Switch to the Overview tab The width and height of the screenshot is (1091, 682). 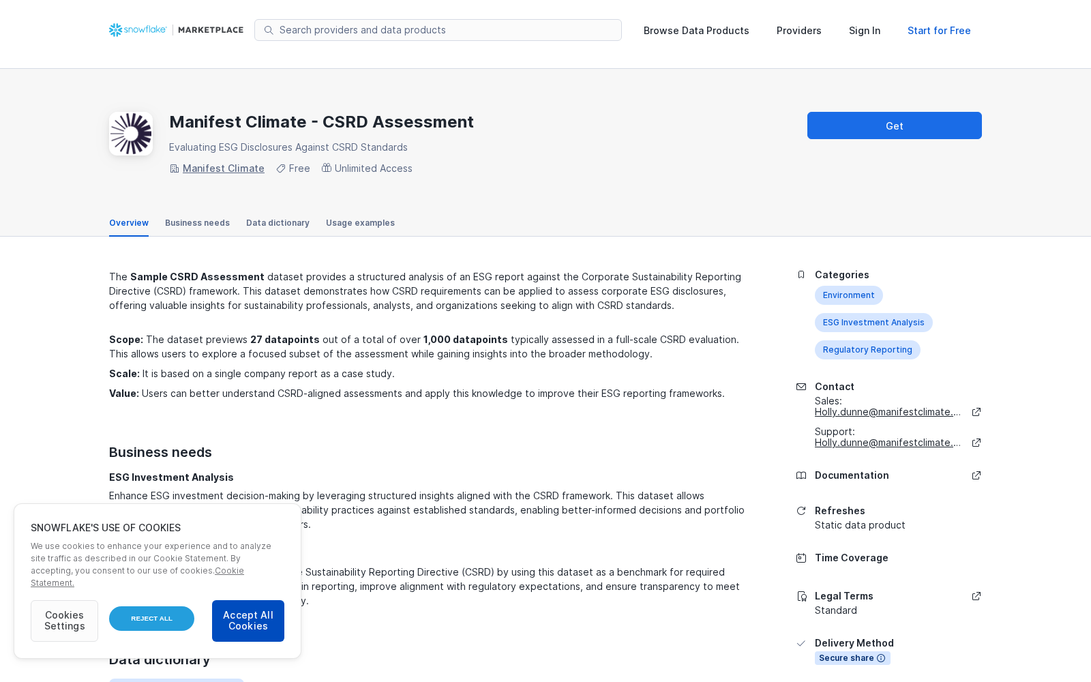coord(129,223)
